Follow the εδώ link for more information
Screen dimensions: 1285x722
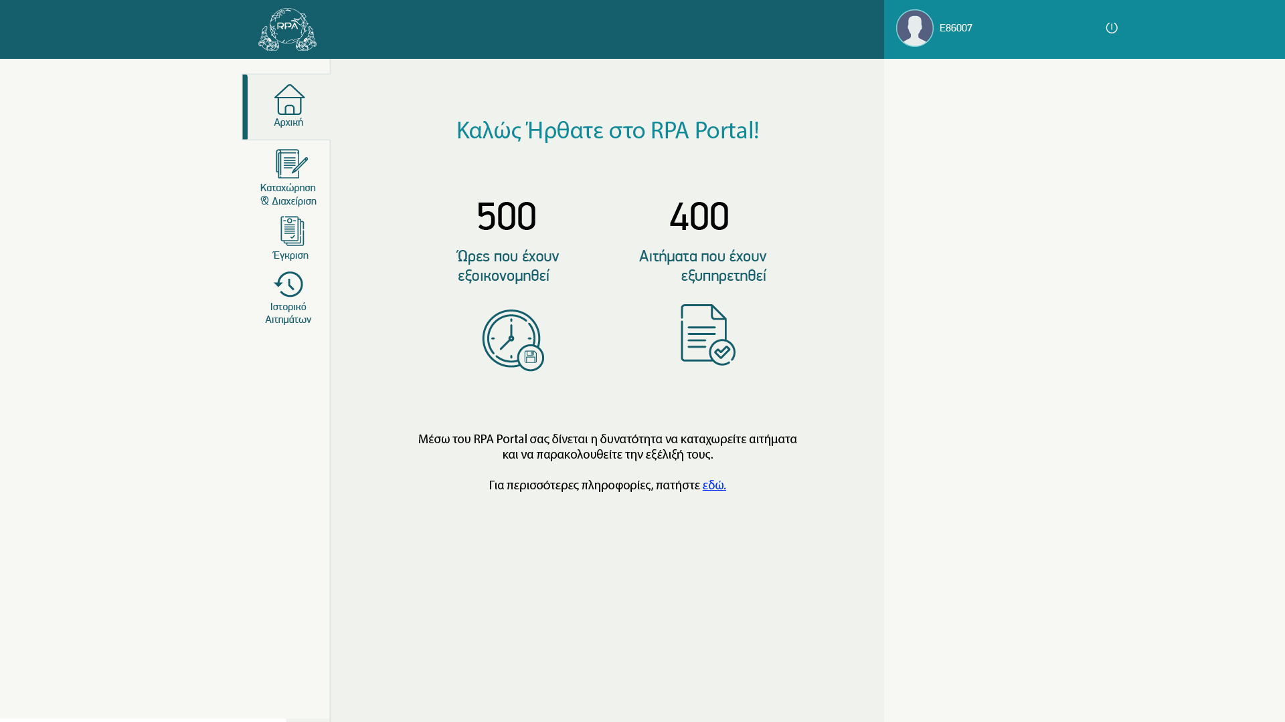coord(713,485)
